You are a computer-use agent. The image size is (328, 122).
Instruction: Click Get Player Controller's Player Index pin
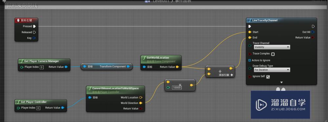click(18, 108)
